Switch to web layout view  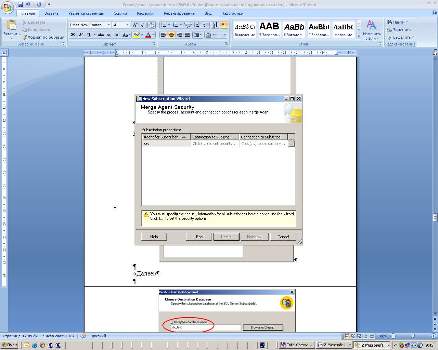click(x=359, y=336)
